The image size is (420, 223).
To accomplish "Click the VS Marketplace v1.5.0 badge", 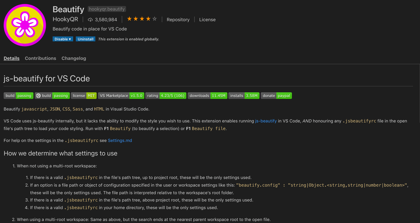I will [121, 96].
